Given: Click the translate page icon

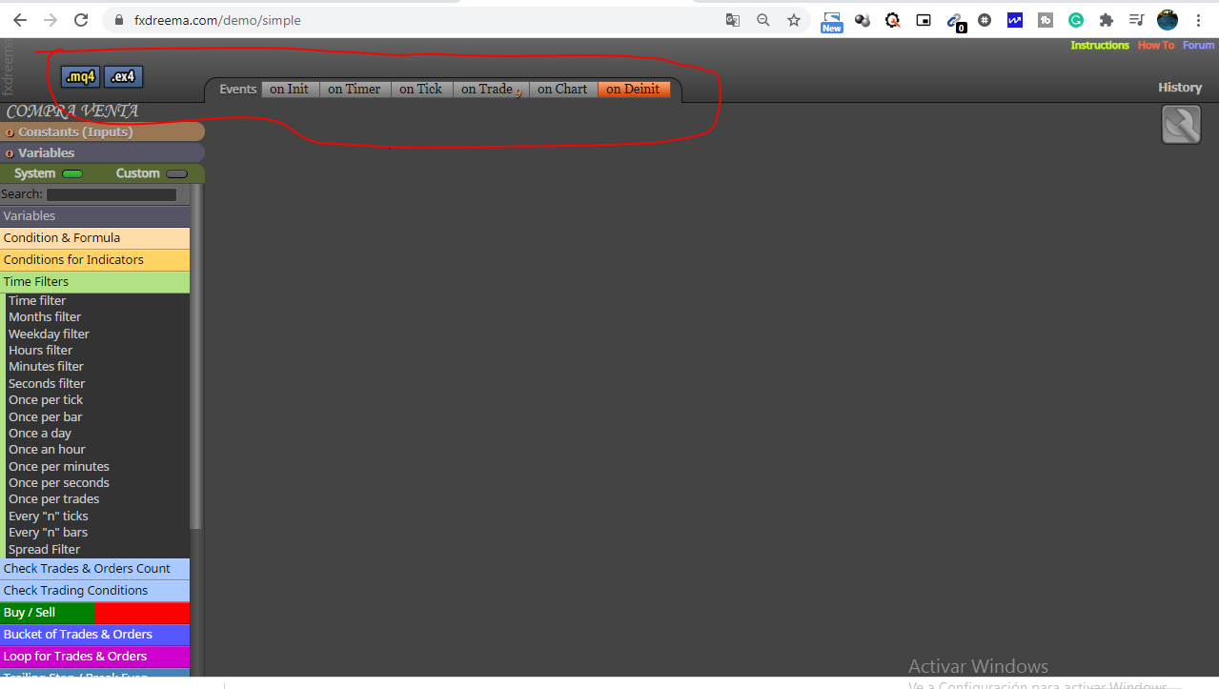Looking at the screenshot, I should [x=733, y=20].
